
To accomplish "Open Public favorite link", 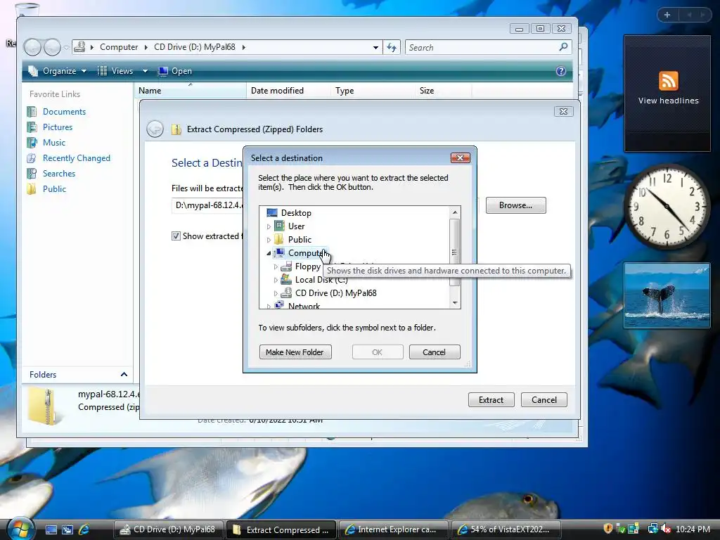I will pos(54,189).
